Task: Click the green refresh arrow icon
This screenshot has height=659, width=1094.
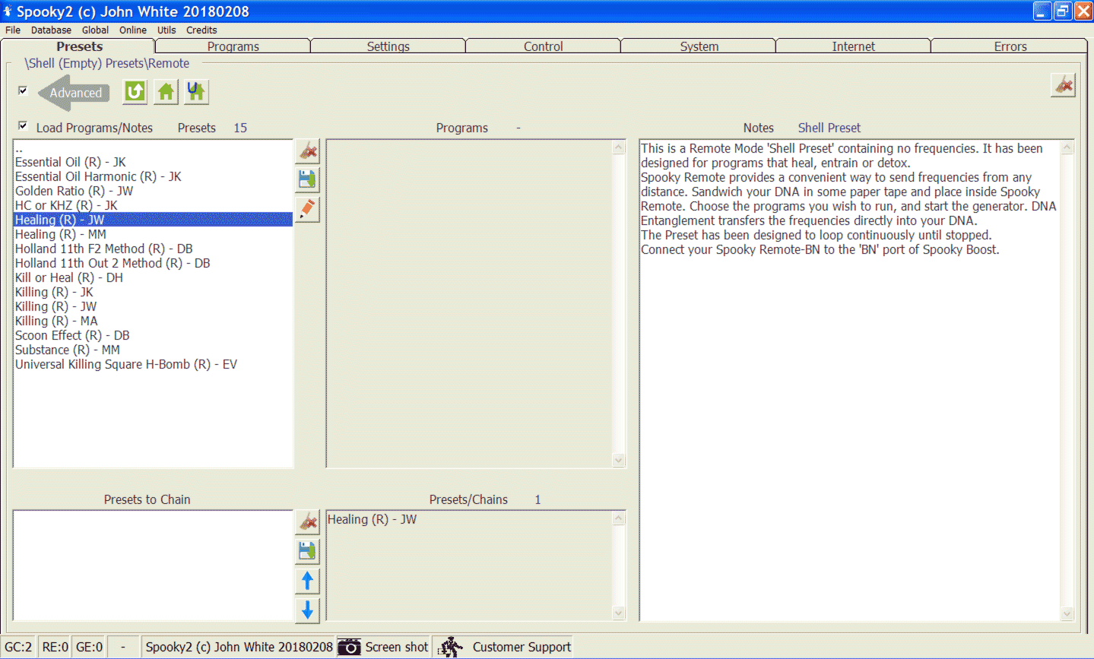Action: 135,92
